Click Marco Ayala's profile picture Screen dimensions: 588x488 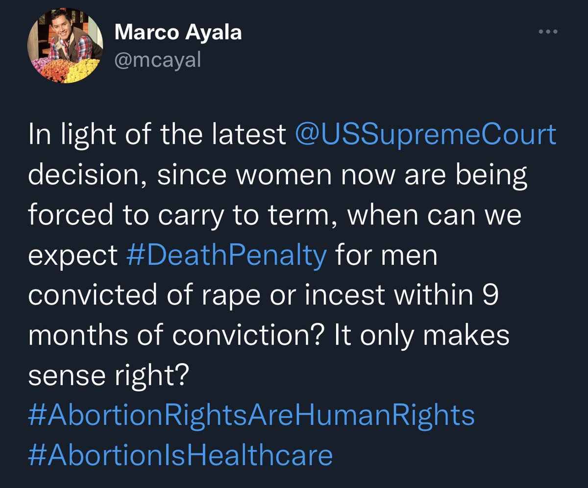coord(66,46)
